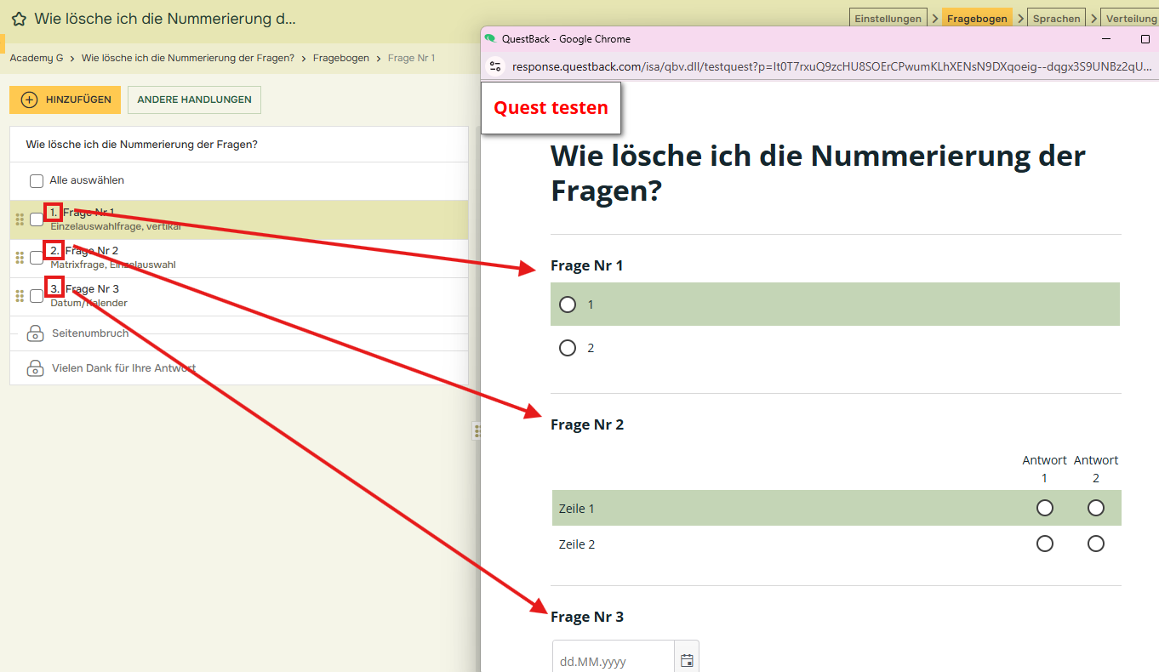Image resolution: width=1159 pixels, height=672 pixels.
Task: Click the panel splitter handle
Action: [477, 431]
